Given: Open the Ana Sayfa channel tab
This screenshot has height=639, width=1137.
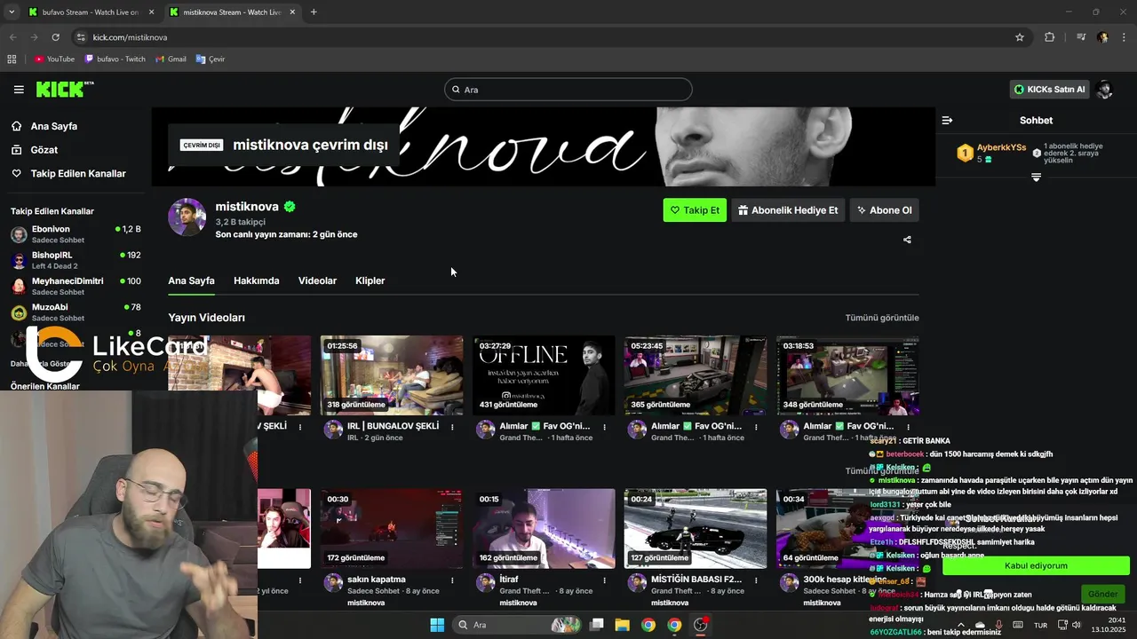Looking at the screenshot, I should click(x=191, y=280).
